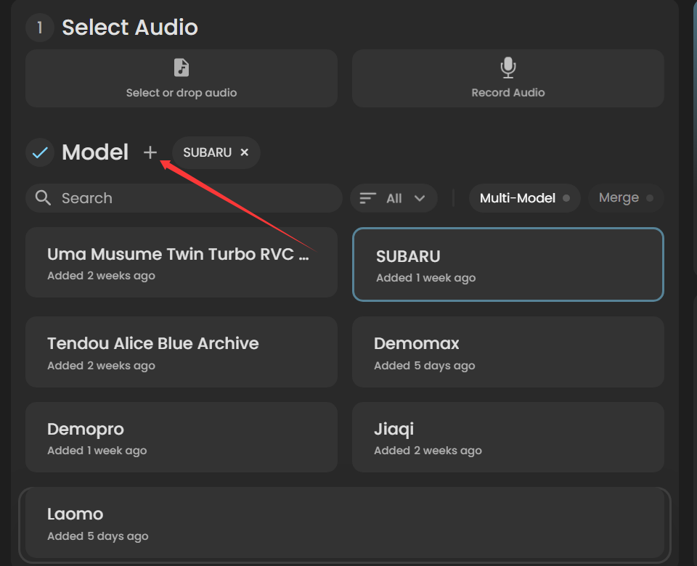Click the filter lines icon beside All
This screenshot has height=566, width=697.
click(x=368, y=198)
